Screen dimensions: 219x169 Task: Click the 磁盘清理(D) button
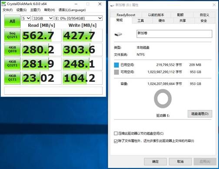tap(200, 114)
